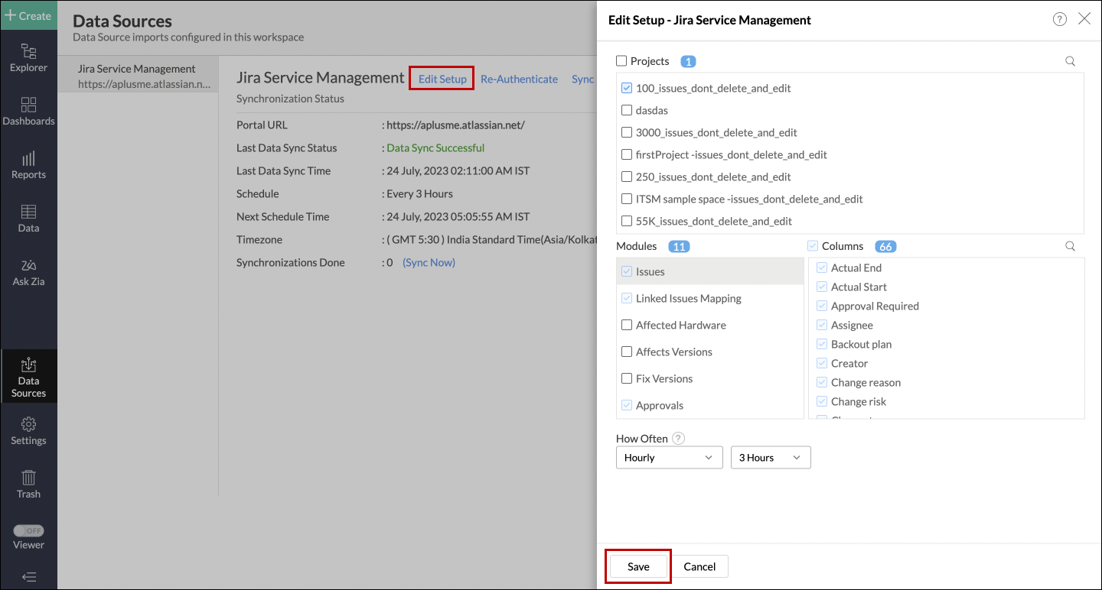Check the dasdas project checkbox
Image resolution: width=1102 pixels, height=590 pixels.
pyautogui.click(x=626, y=110)
